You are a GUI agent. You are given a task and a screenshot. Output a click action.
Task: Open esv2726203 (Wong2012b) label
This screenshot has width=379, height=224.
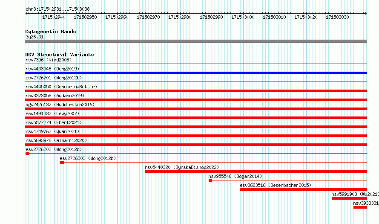[88, 158]
